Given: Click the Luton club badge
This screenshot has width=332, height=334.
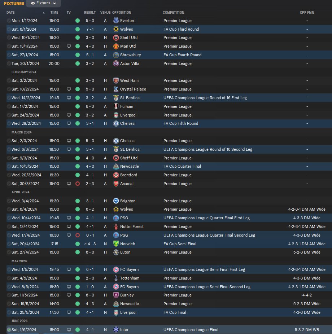Looking at the screenshot, I should [116, 252].
